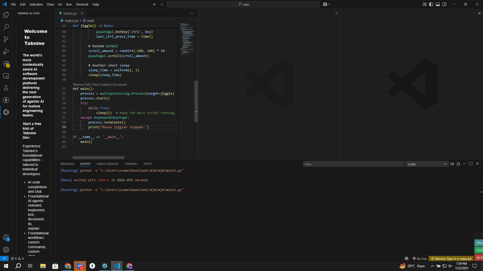The height and width of the screenshot is (271, 483).
Task: Click the Document code lens link
Action: pyautogui.click(x=119, y=85)
